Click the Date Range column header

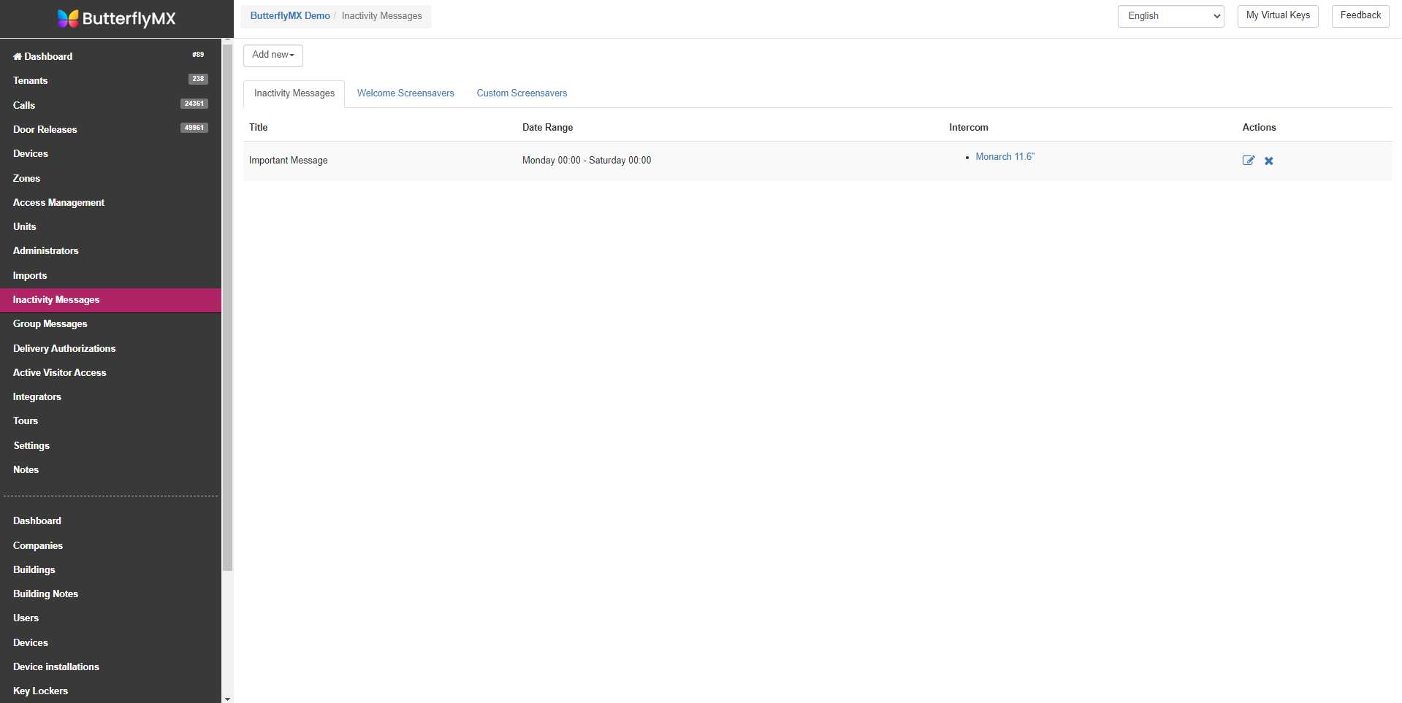[547, 128]
